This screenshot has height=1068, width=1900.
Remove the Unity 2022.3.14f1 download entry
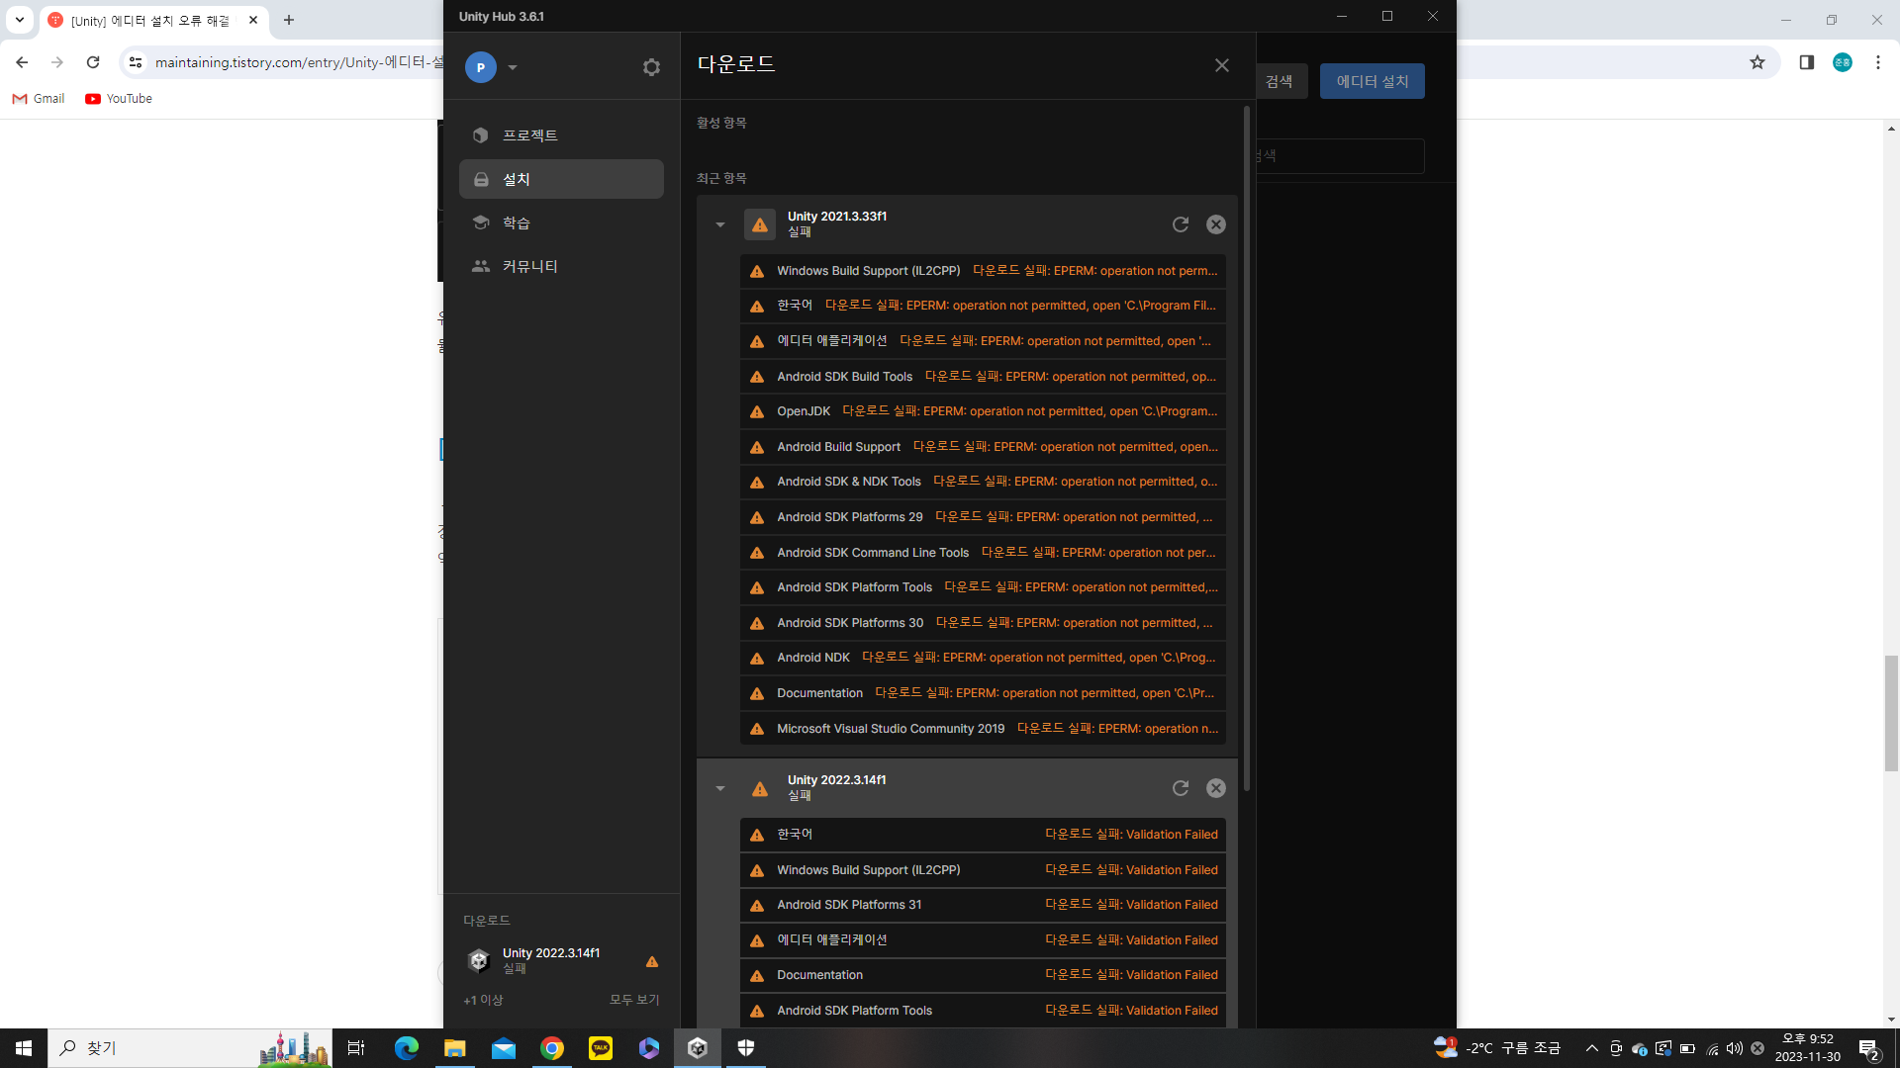pyautogui.click(x=1216, y=788)
